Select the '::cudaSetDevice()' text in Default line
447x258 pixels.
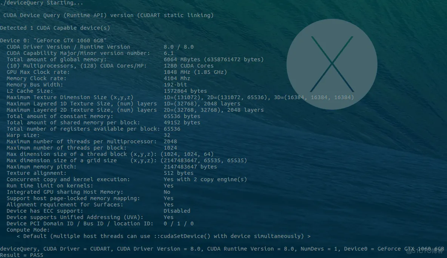click(x=182, y=236)
